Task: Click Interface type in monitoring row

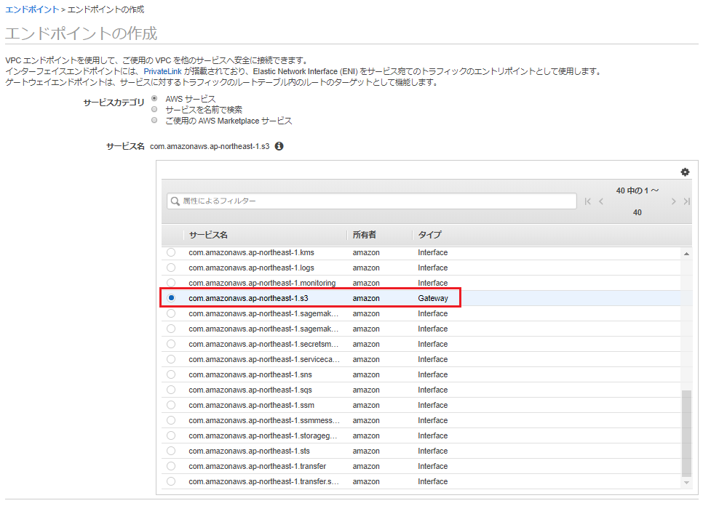Action: pyautogui.click(x=432, y=283)
